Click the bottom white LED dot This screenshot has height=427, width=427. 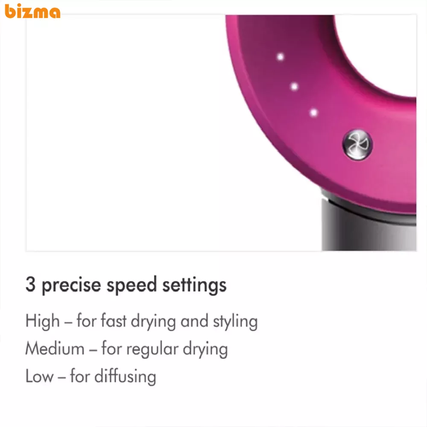[x=314, y=113]
